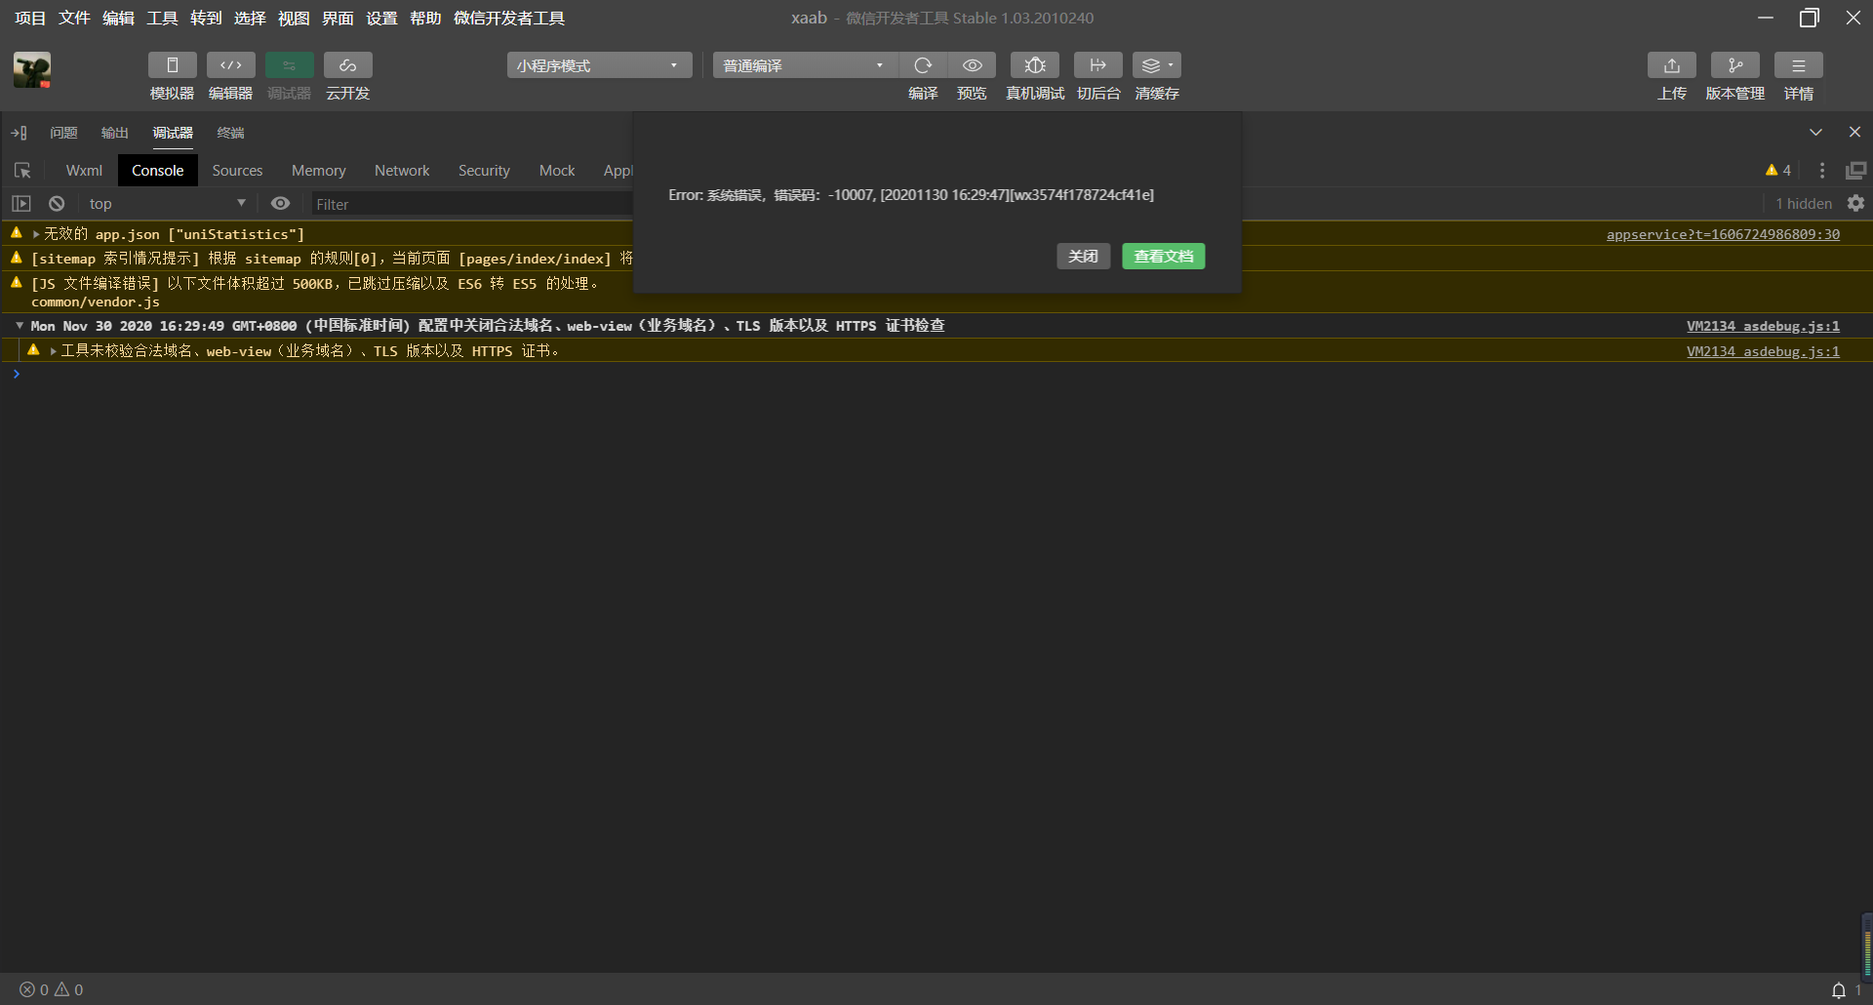Click the panel dock toggle icon beside 问题
Viewport: 1873px width, 1005px height.
coord(19,133)
